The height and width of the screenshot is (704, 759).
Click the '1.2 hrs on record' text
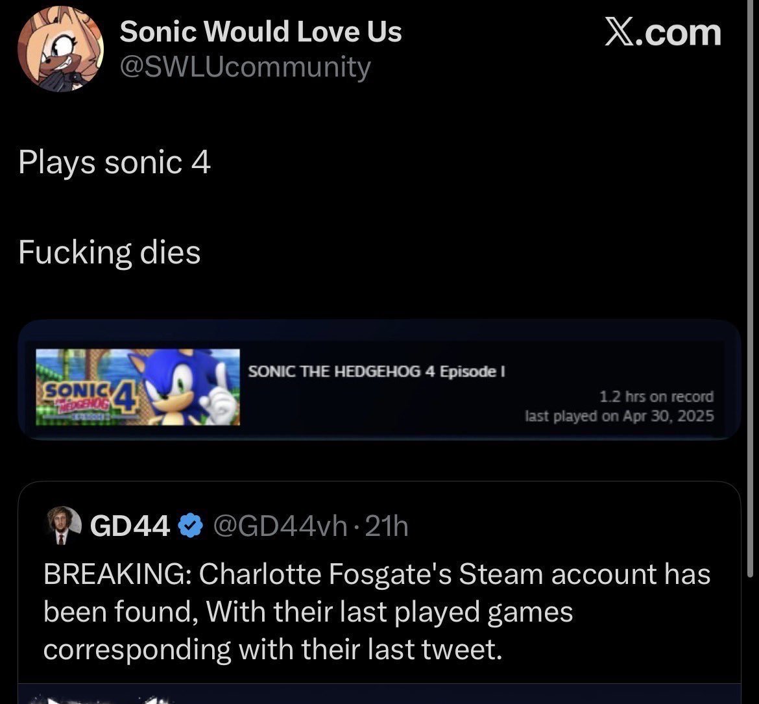click(657, 396)
